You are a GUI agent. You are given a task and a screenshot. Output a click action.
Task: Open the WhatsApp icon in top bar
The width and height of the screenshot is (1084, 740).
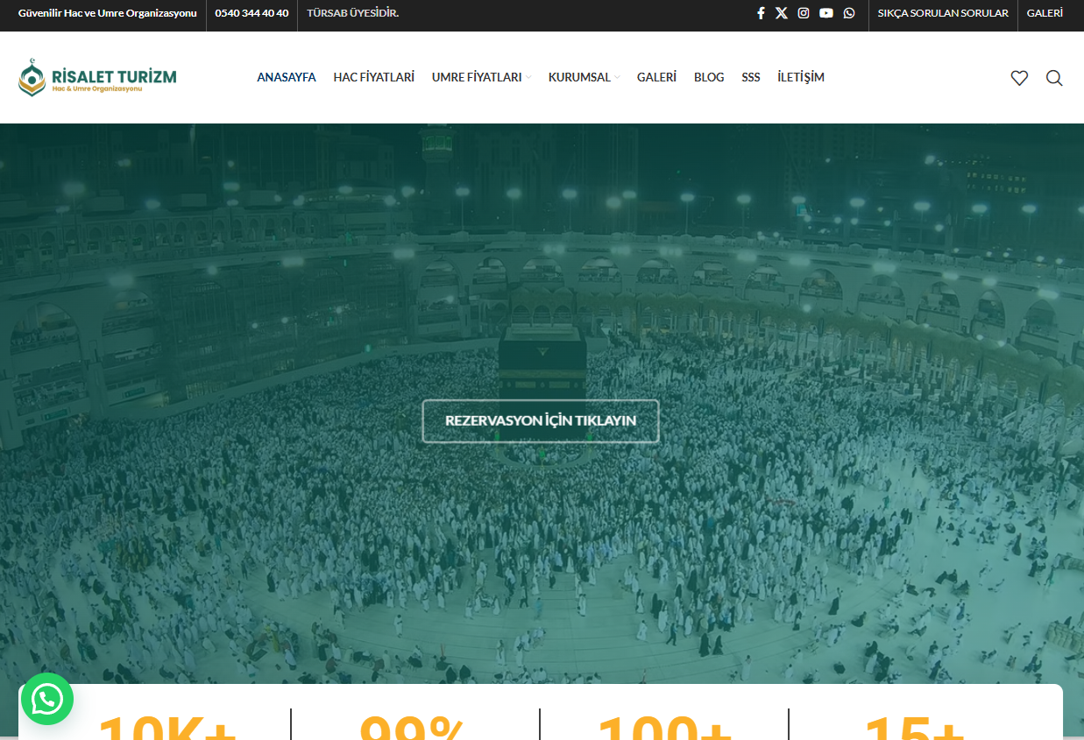pos(849,13)
